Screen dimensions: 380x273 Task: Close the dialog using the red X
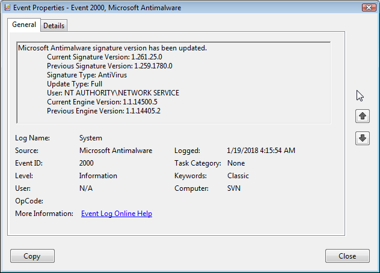[369, 8]
